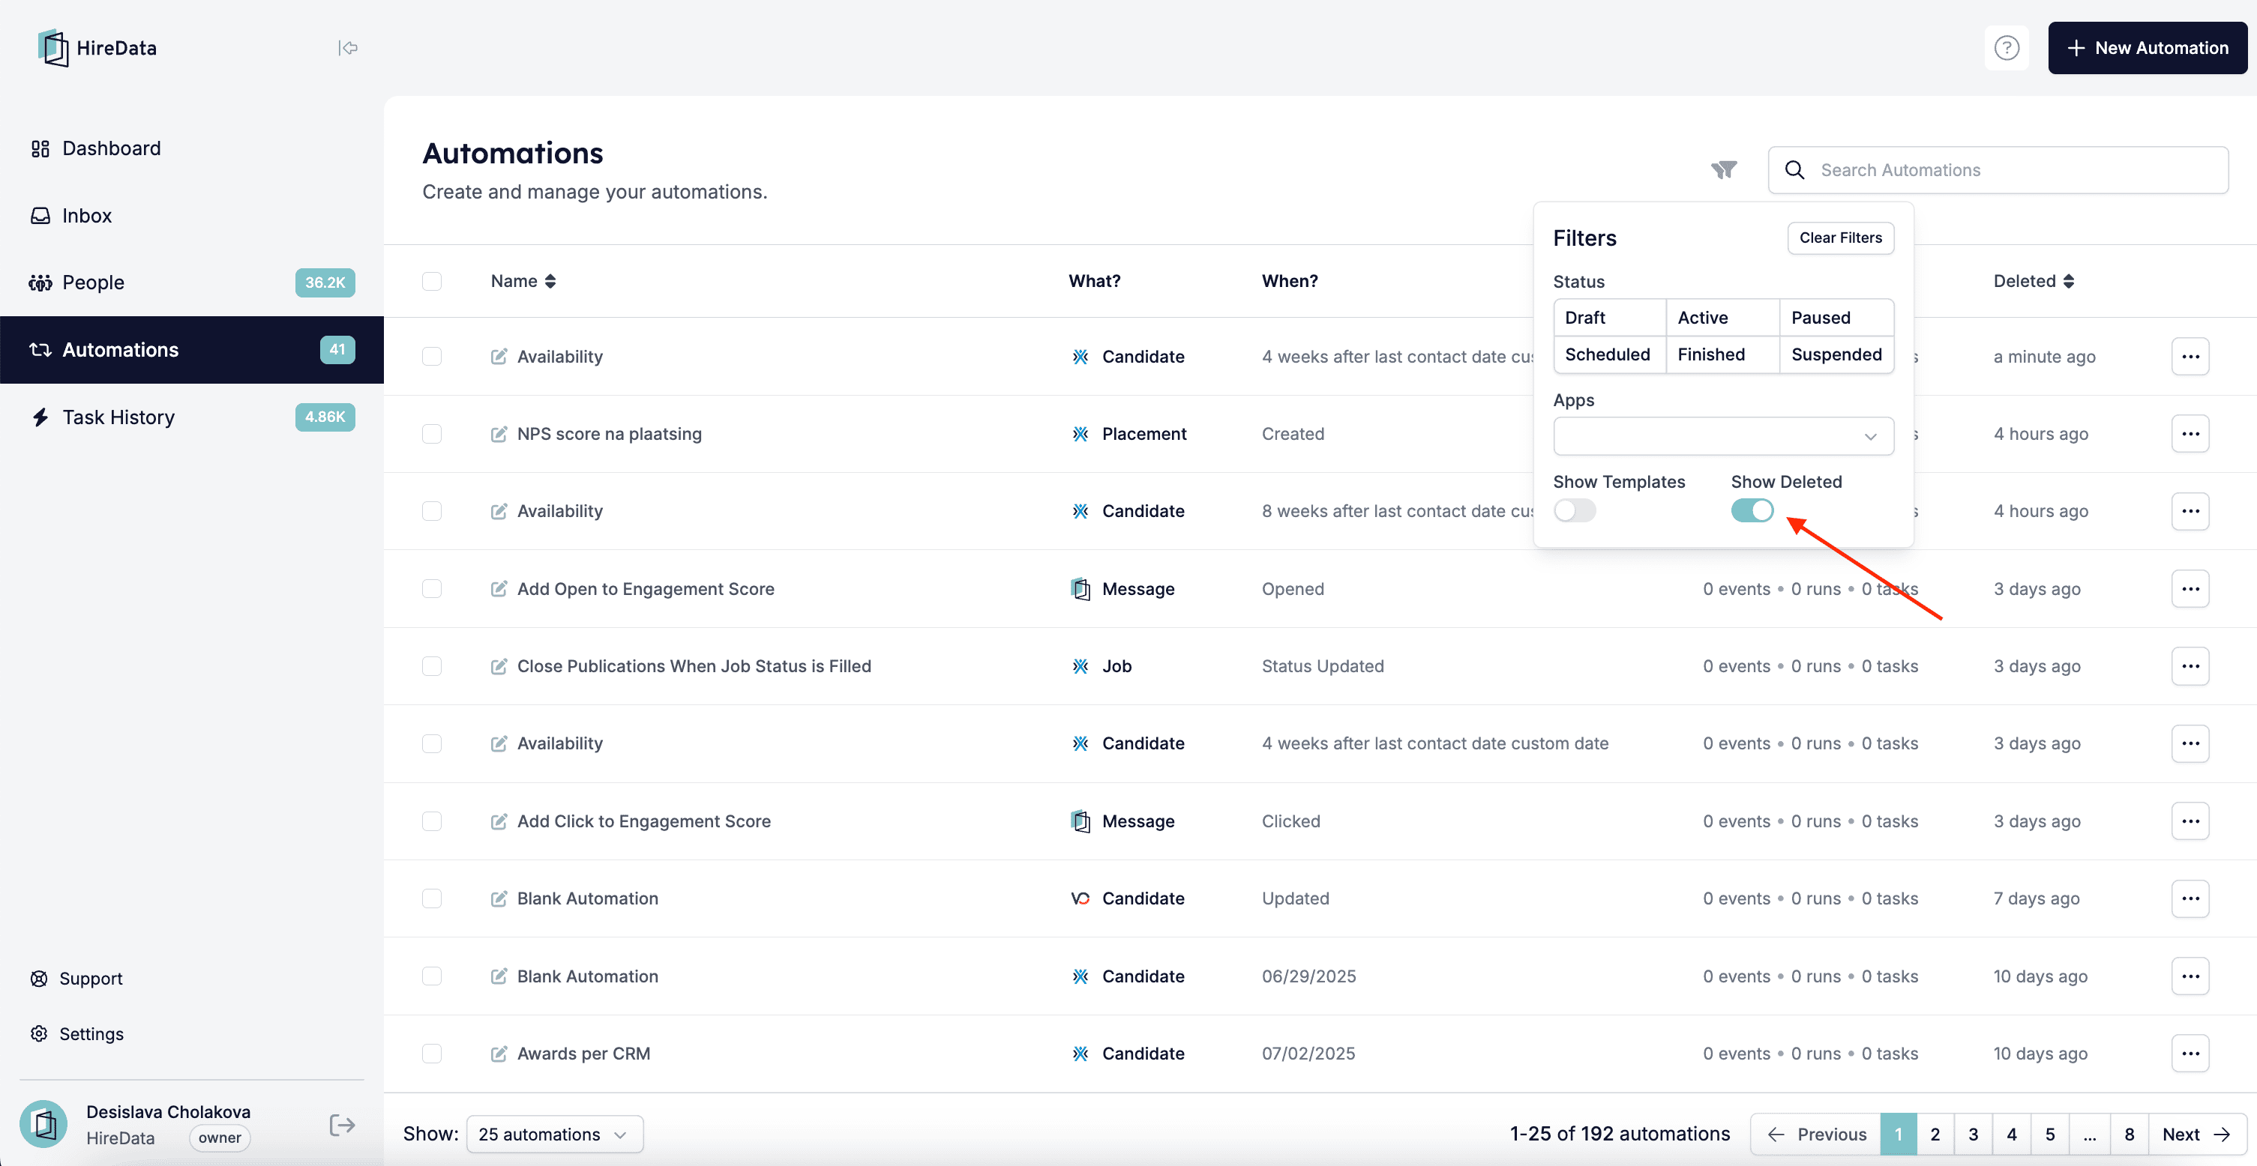Screen dimensions: 2257x1166
Task: Filter by Paused status
Action: pyautogui.click(x=1836, y=318)
